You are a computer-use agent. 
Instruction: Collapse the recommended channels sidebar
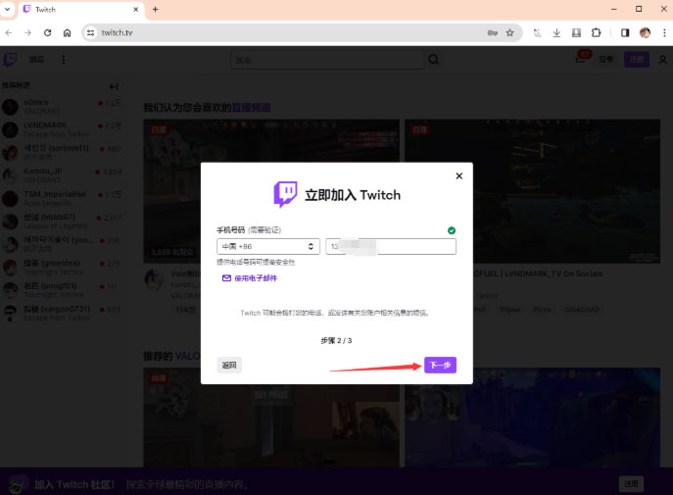114,86
